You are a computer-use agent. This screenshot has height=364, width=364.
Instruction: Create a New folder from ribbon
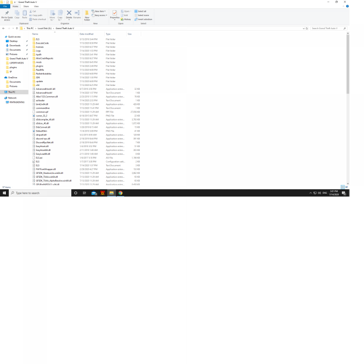87,16
